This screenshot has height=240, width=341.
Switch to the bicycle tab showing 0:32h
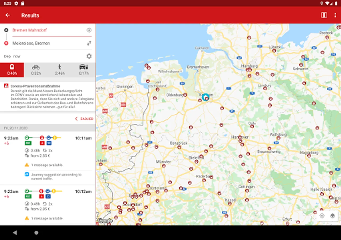pyautogui.click(x=36, y=70)
